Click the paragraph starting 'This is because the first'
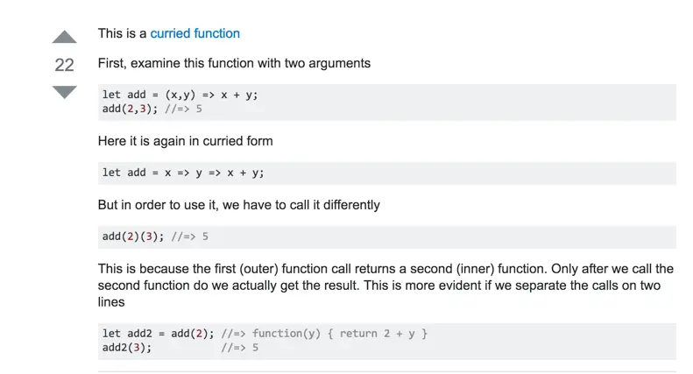 tap(385, 286)
